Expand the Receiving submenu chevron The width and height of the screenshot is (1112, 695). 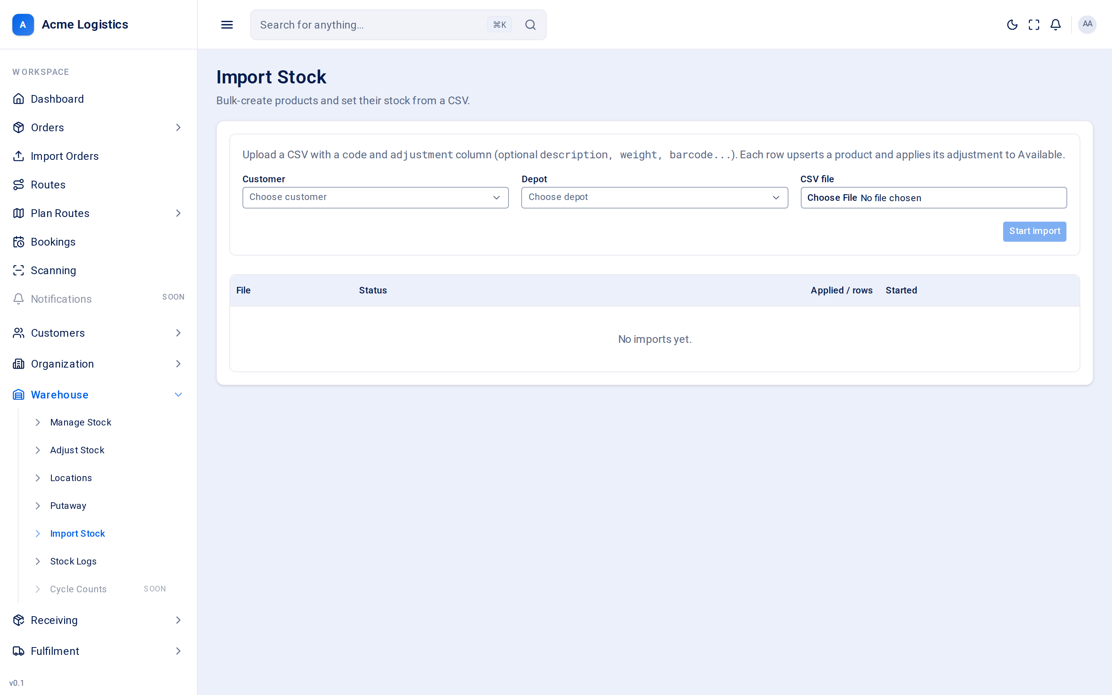178,620
